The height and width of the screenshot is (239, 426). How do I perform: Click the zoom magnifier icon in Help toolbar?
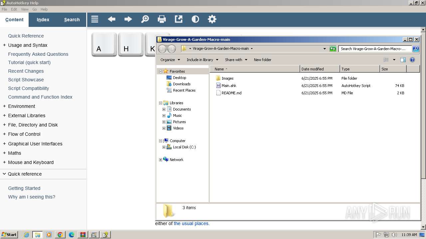pos(145,19)
